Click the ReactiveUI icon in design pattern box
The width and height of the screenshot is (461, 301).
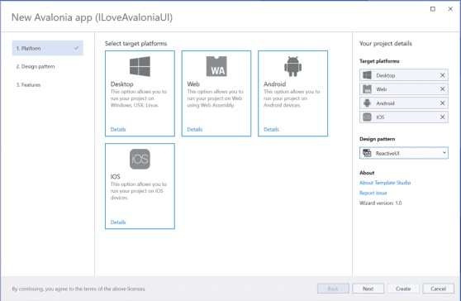point(367,153)
